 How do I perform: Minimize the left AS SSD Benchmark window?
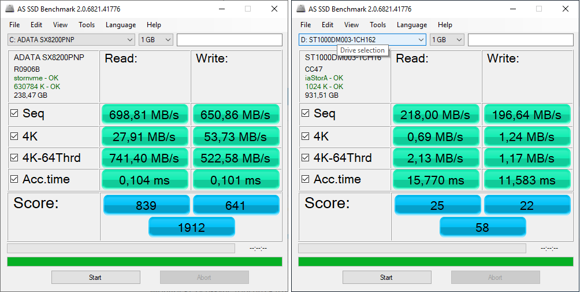[221, 9]
